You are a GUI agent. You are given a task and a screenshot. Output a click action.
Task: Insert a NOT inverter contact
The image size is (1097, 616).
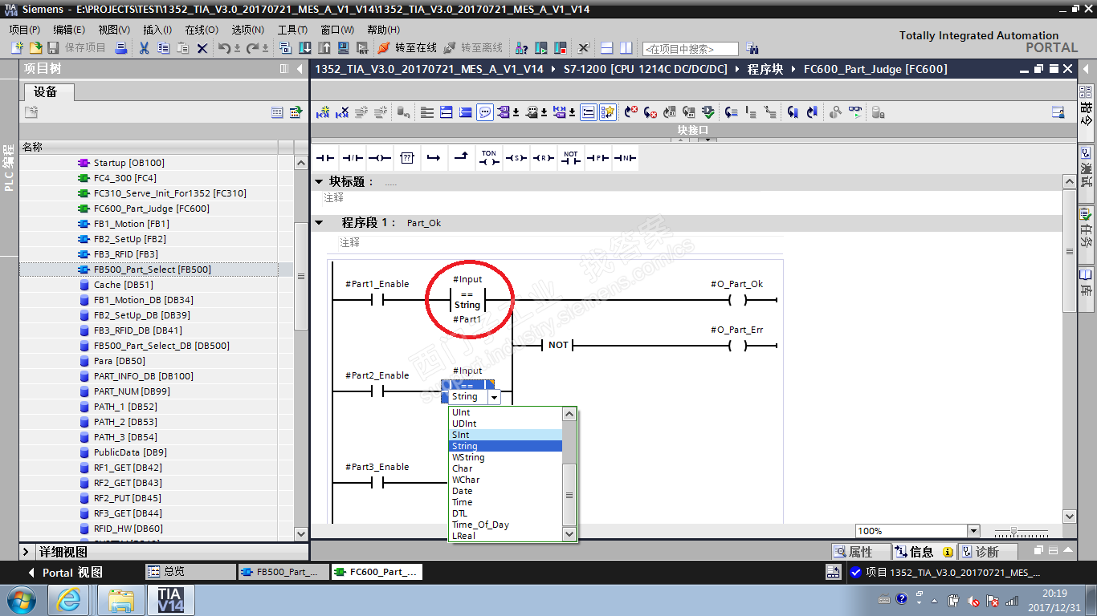click(571, 158)
